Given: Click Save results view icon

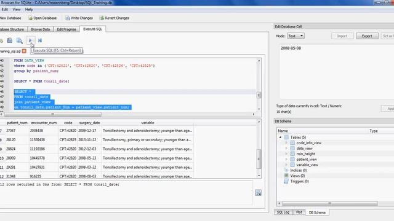Looking at the screenshot, I should pyautogui.click(x=19, y=41).
